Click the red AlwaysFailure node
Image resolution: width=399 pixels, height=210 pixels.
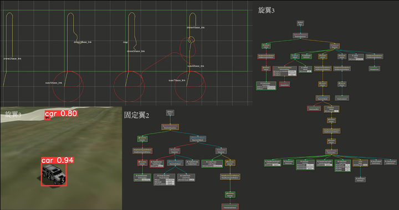tap(284, 84)
